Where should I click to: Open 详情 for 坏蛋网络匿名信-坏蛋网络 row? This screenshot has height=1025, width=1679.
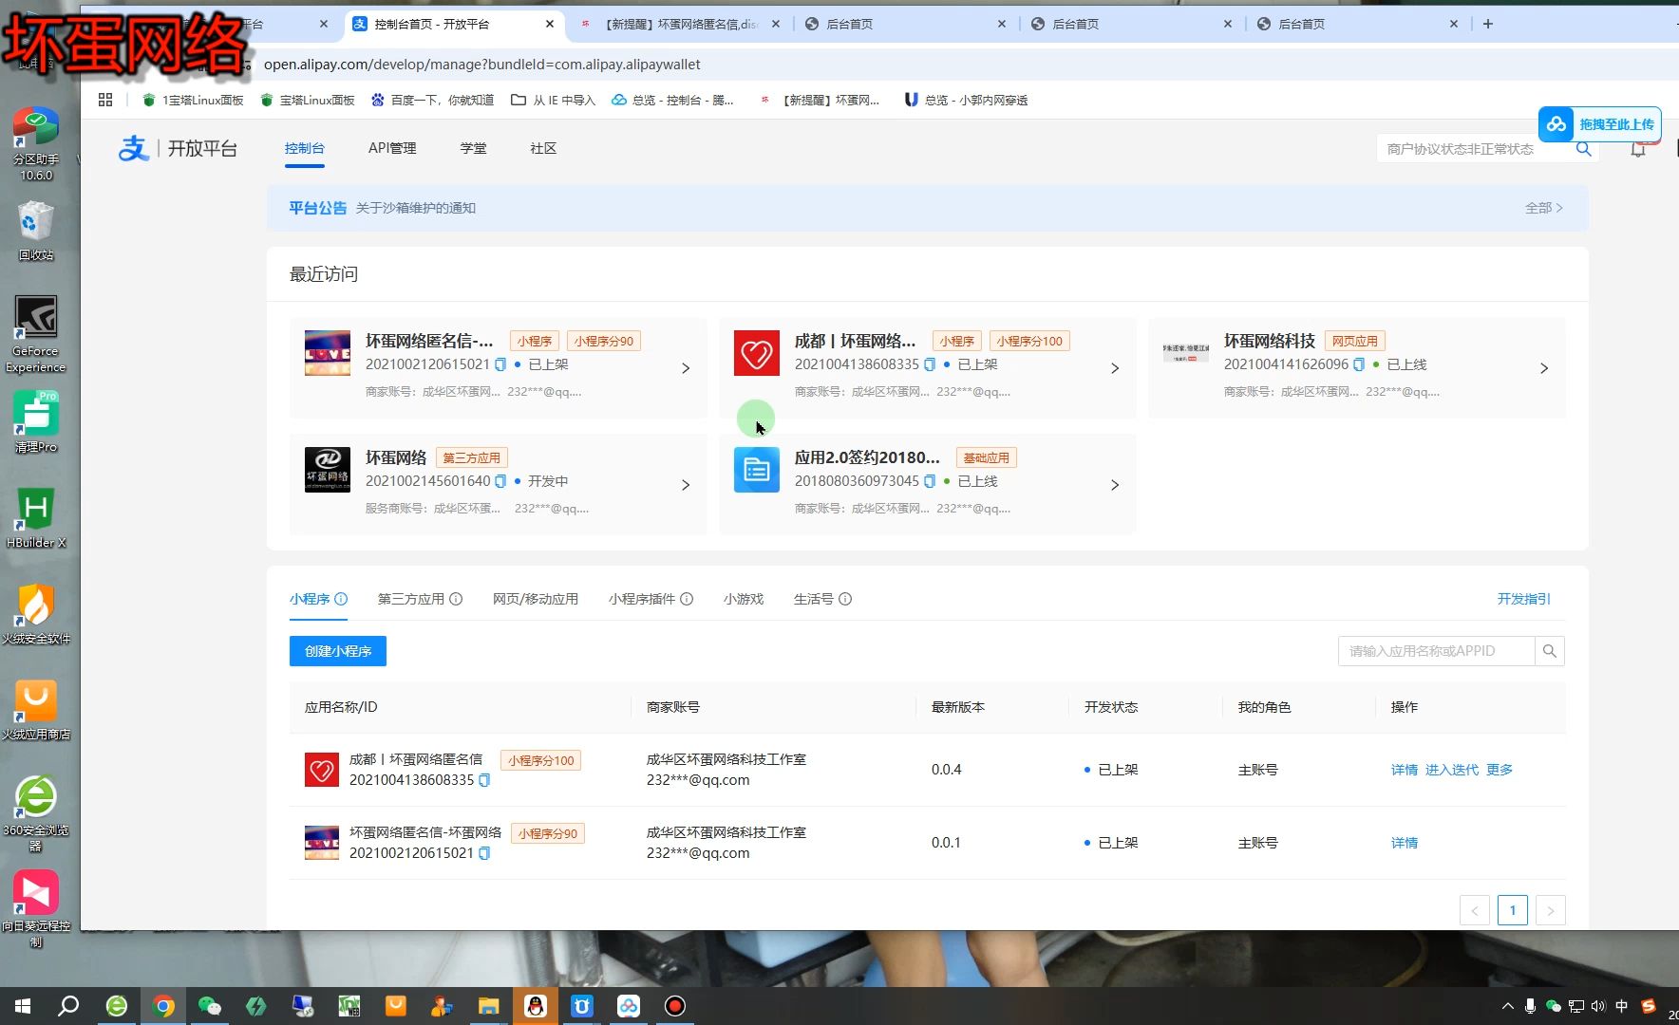[x=1404, y=843]
